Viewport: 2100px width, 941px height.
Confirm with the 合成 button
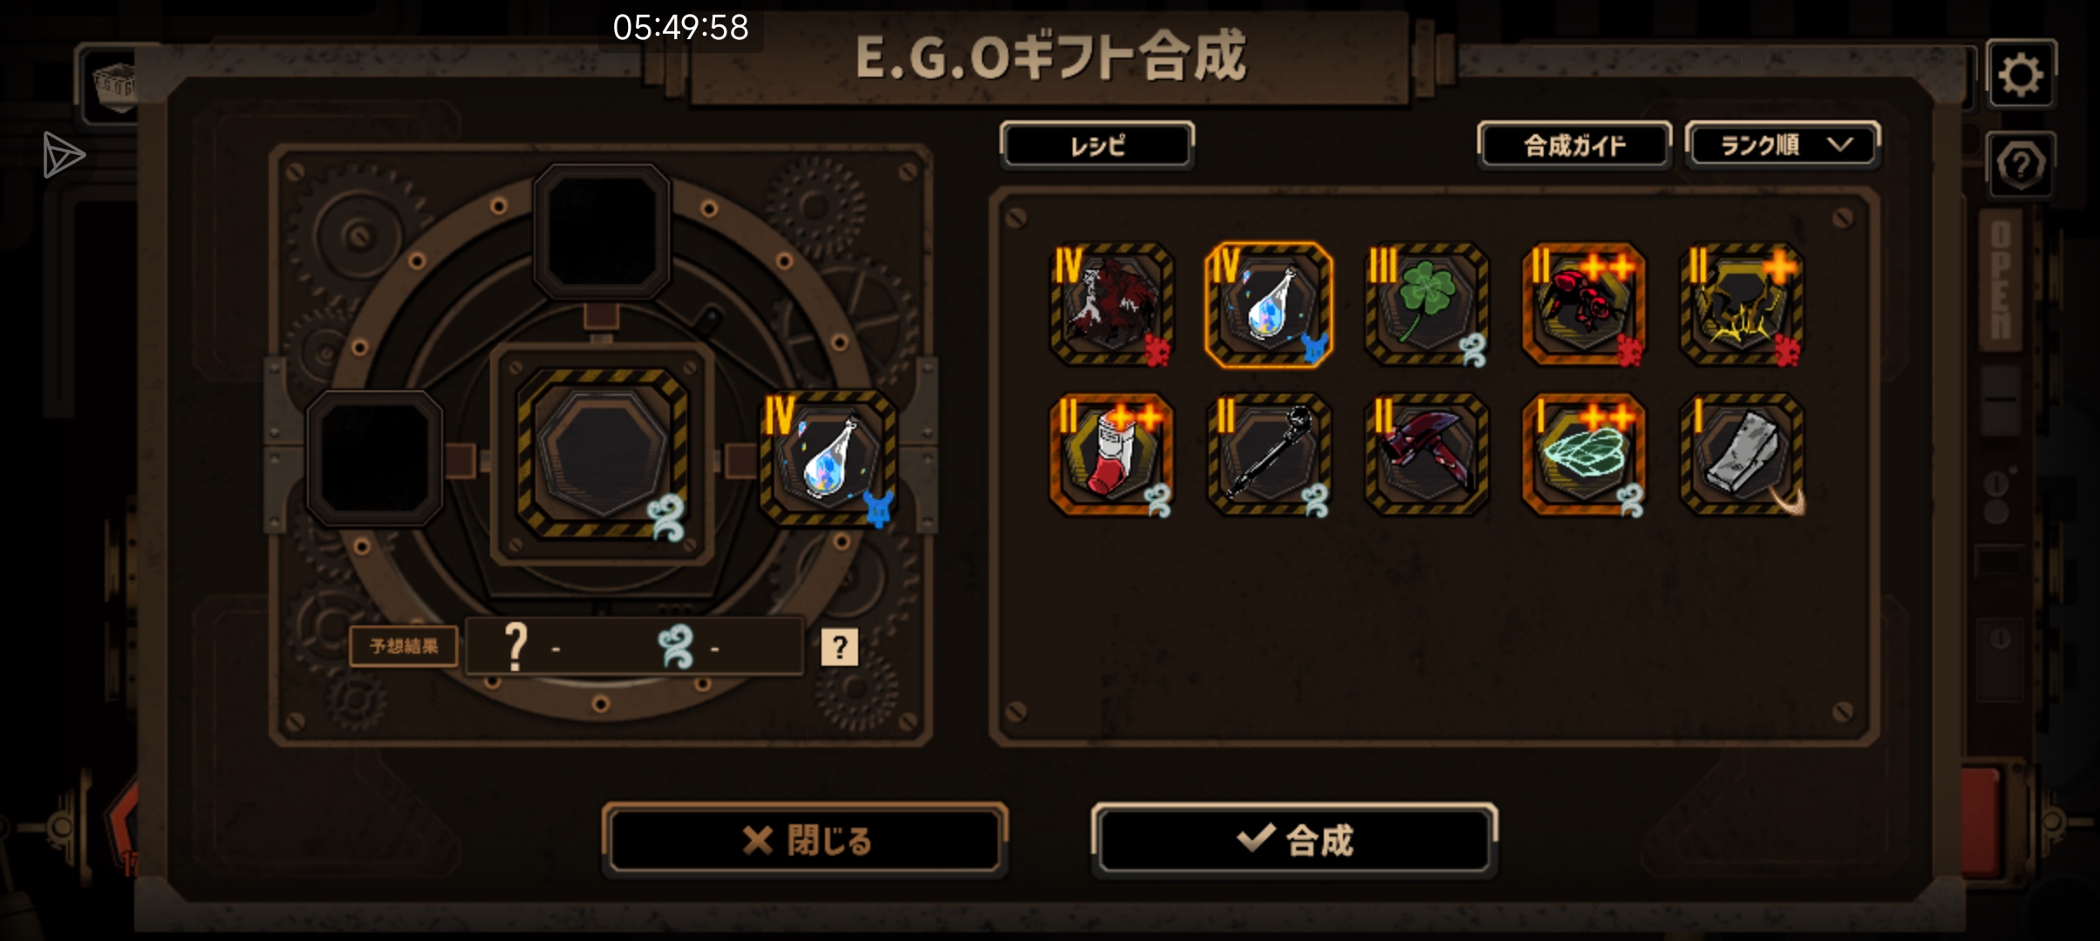(1294, 840)
